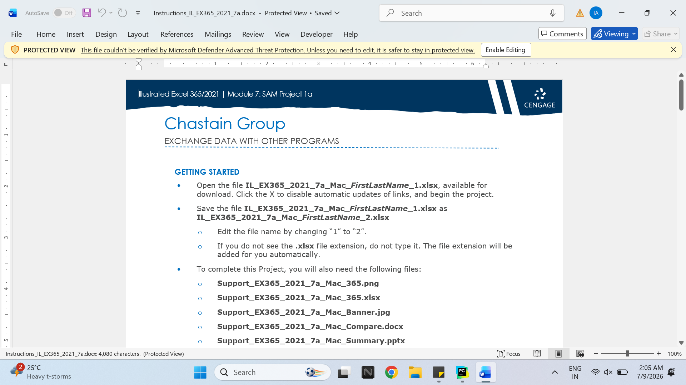Image resolution: width=686 pixels, height=385 pixels.
Task: Open the Share dropdown button
Action: (x=661, y=34)
